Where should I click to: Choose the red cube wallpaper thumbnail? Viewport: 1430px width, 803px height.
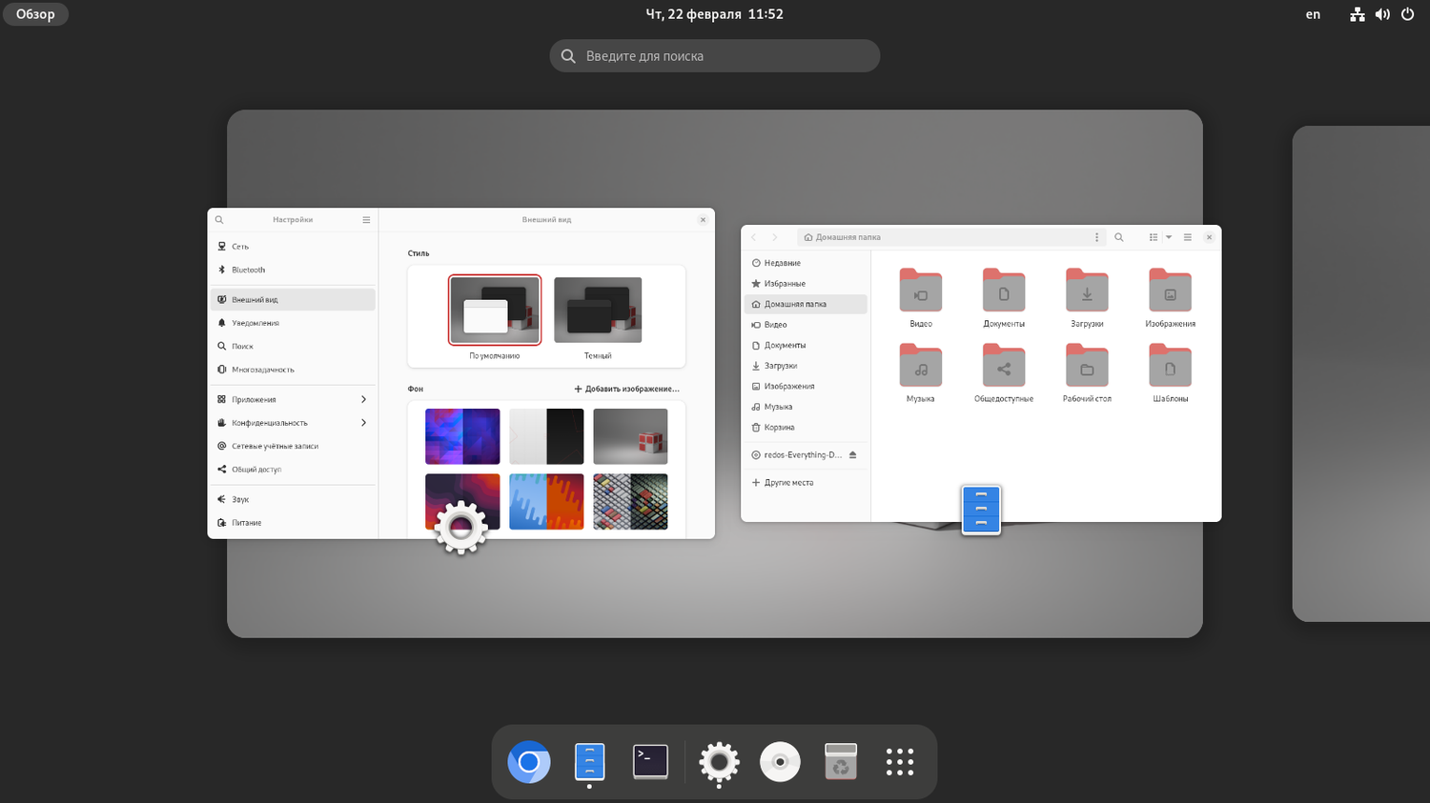click(630, 436)
